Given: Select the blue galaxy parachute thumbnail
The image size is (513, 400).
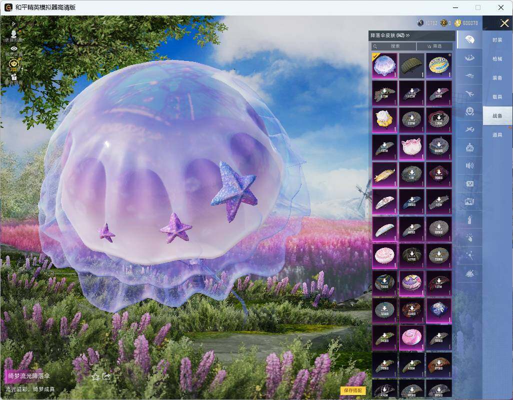Looking at the screenshot, I should (438, 310).
